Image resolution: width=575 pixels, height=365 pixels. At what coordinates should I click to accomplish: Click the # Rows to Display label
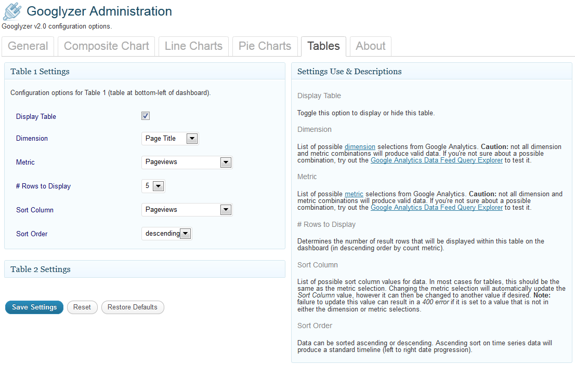click(x=43, y=186)
